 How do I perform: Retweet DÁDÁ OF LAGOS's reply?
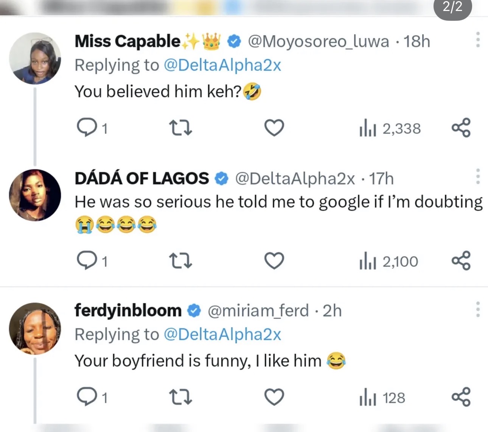(x=180, y=260)
